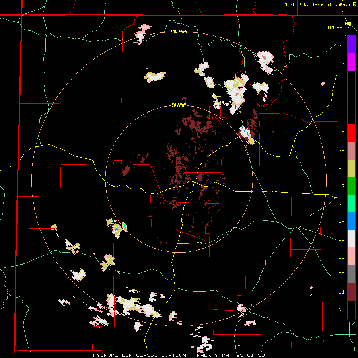The width and height of the screenshot is (358, 358).
Task: Click the DS legend label
Action: [x=341, y=239]
